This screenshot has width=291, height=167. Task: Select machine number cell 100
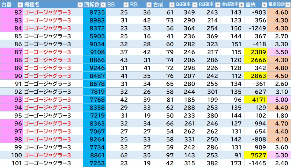(x=11, y=155)
